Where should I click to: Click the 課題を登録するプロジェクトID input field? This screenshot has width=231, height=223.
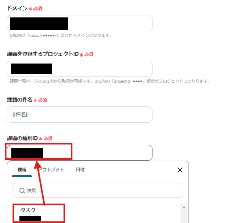coord(80,69)
